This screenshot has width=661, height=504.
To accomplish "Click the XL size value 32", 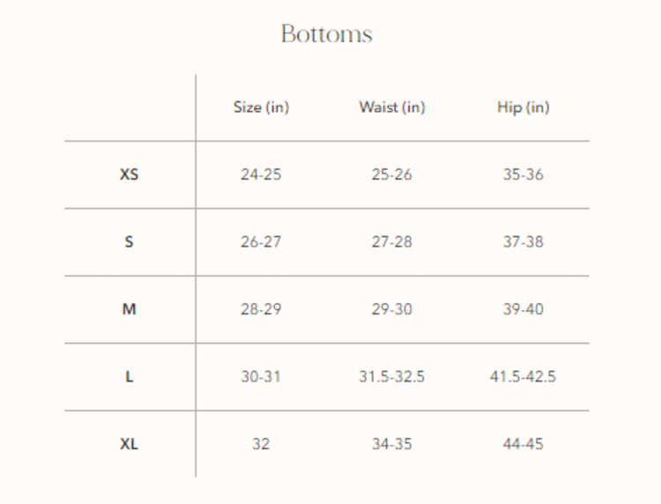I will [x=261, y=444].
